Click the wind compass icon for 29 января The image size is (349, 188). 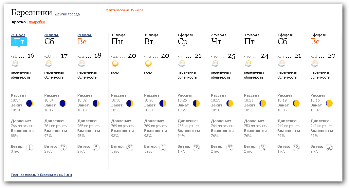pyautogui.click(x=96, y=148)
